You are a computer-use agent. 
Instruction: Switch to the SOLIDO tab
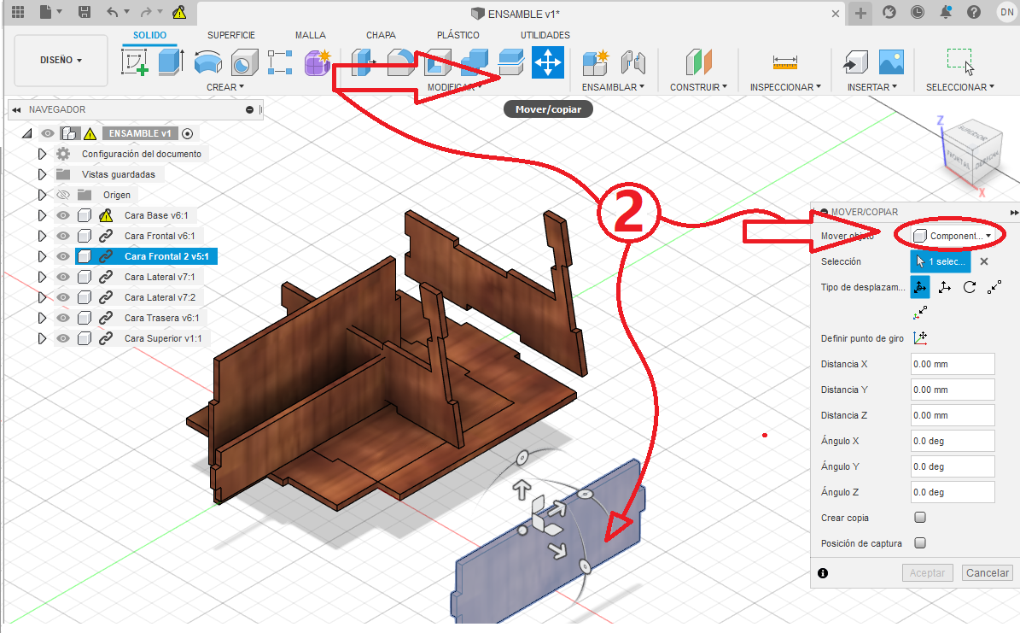click(x=149, y=35)
